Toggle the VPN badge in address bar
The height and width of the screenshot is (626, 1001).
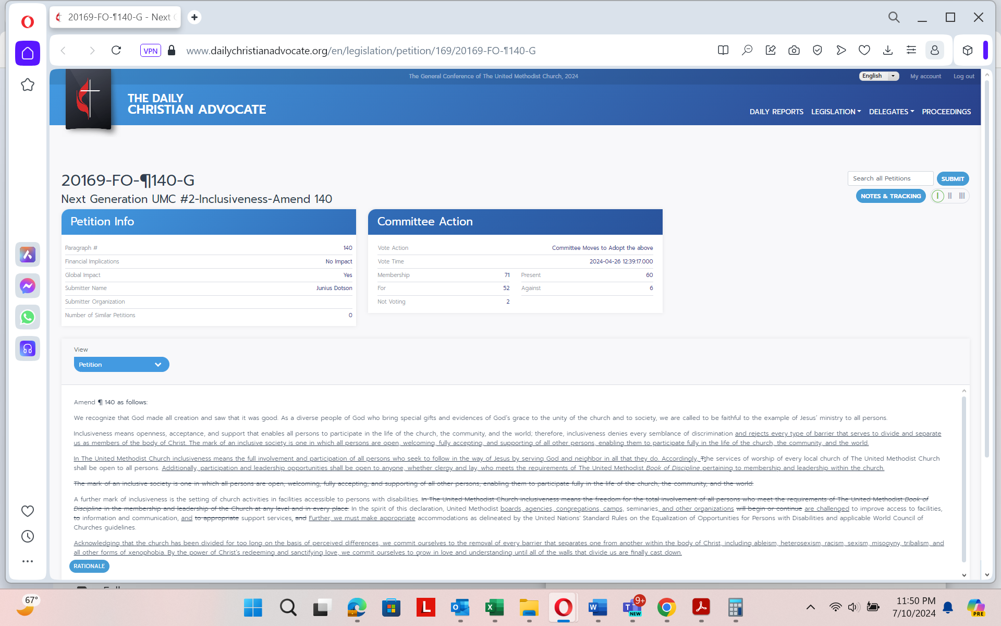[x=150, y=51]
